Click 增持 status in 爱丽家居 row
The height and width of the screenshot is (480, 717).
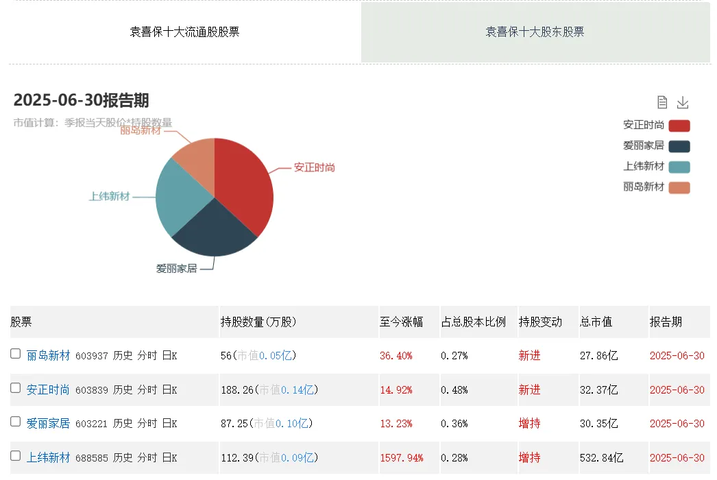pyautogui.click(x=529, y=424)
